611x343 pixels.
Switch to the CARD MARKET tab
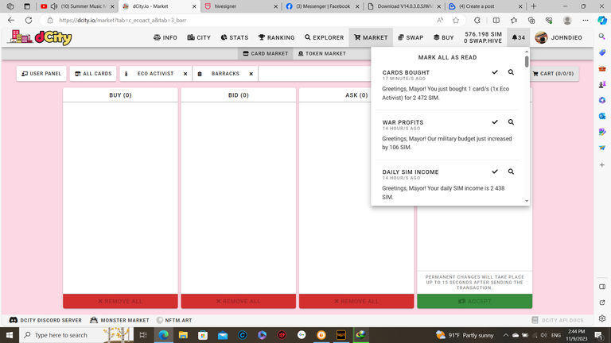266,54
